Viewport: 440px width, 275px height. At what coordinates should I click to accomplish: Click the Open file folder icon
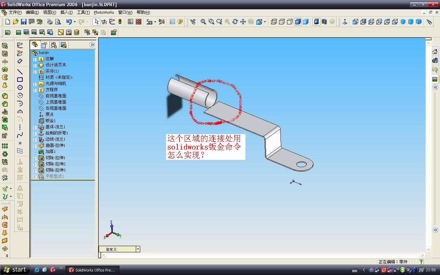coord(15,22)
